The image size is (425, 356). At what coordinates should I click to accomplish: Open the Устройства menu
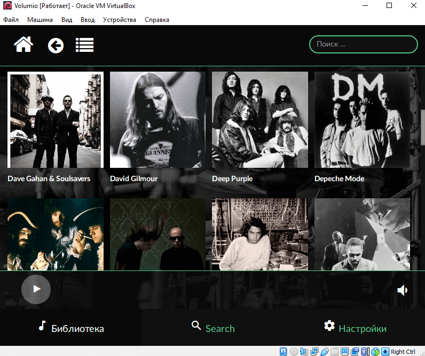pyautogui.click(x=120, y=20)
